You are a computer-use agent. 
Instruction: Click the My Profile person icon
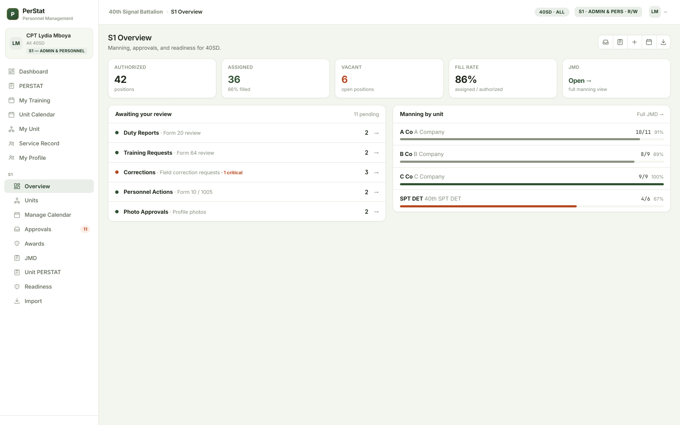pyautogui.click(x=11, y=158)
